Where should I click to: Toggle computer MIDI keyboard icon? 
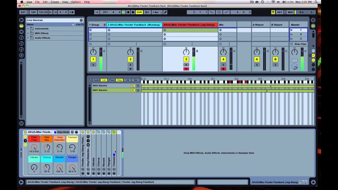tap(273, 12)
